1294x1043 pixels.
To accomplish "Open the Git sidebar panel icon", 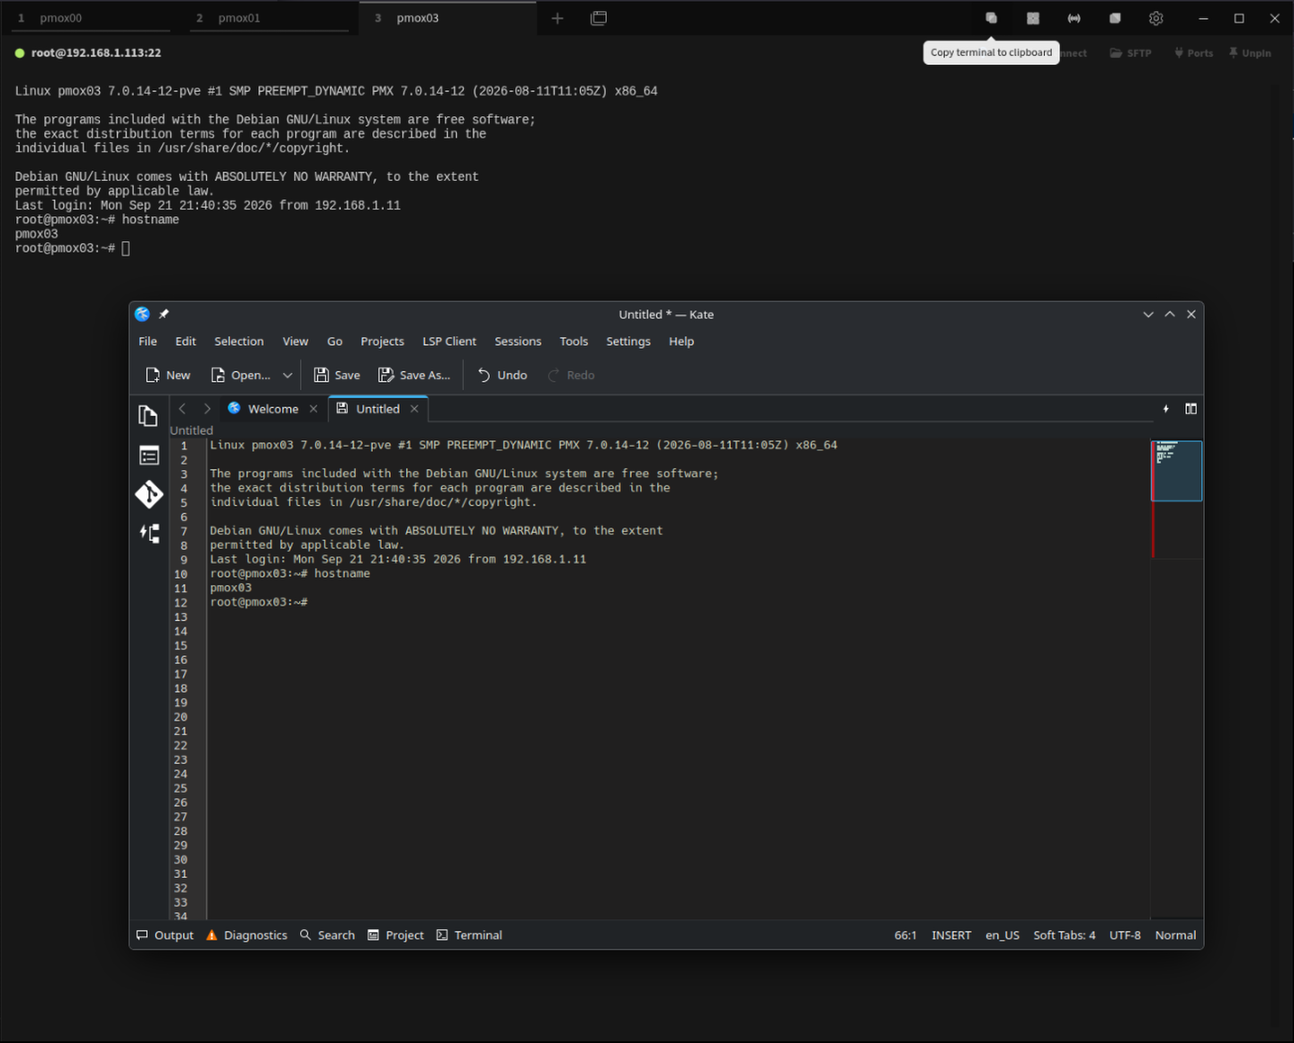I will click(149, 494).
